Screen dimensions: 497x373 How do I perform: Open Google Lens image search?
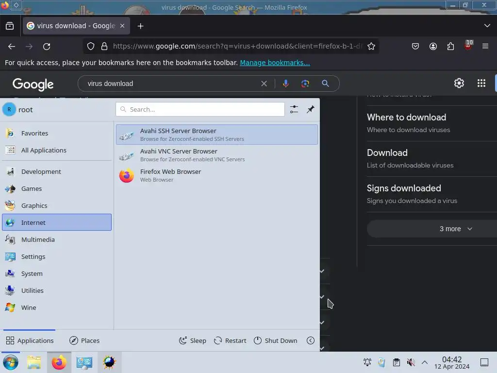pos(305,84)
